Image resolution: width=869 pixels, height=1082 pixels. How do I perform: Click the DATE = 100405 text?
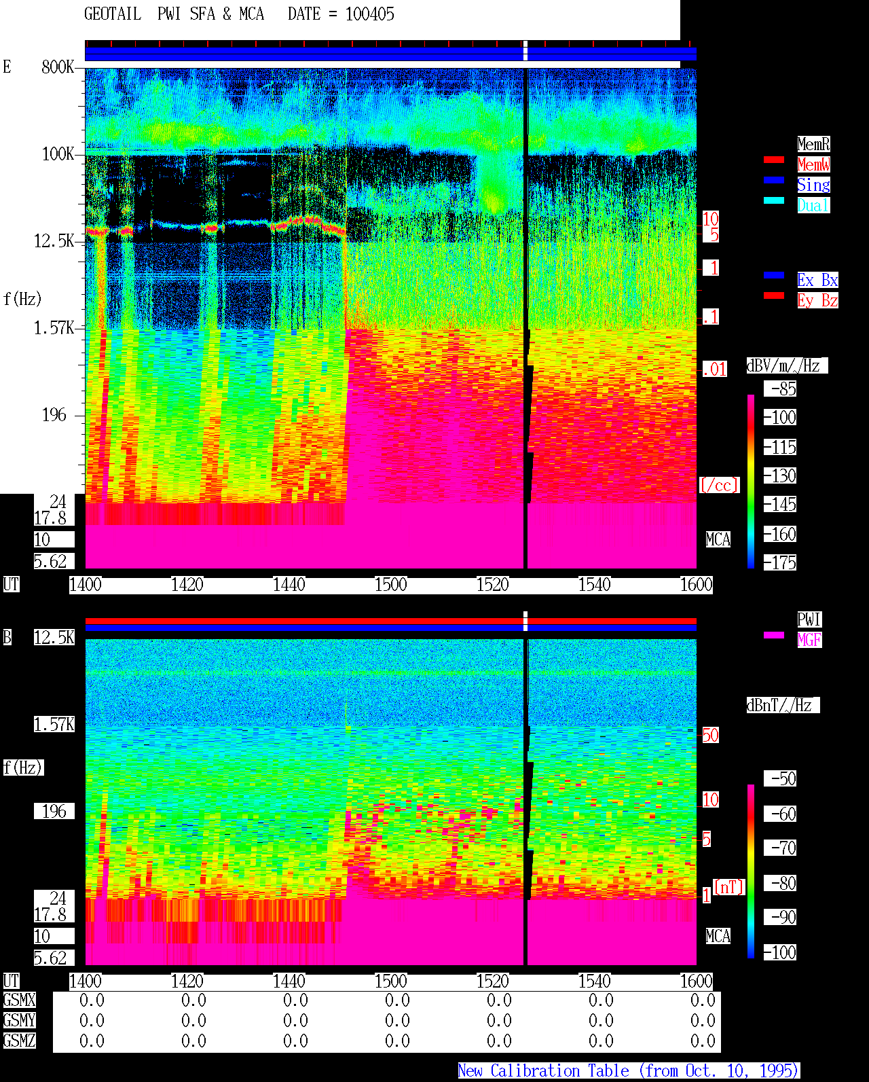point(341,14)
